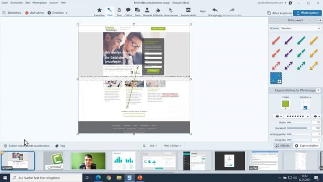Redo with the Wiederherstellen arrow
323x182 pixels.
click(232, 12)
